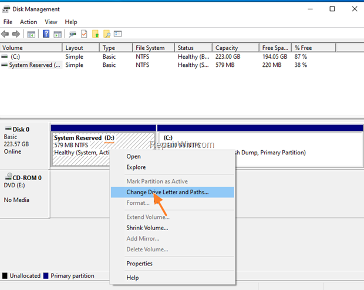
Task: Click the 194.05 GB free space cell
Action: tap(275, 57)
